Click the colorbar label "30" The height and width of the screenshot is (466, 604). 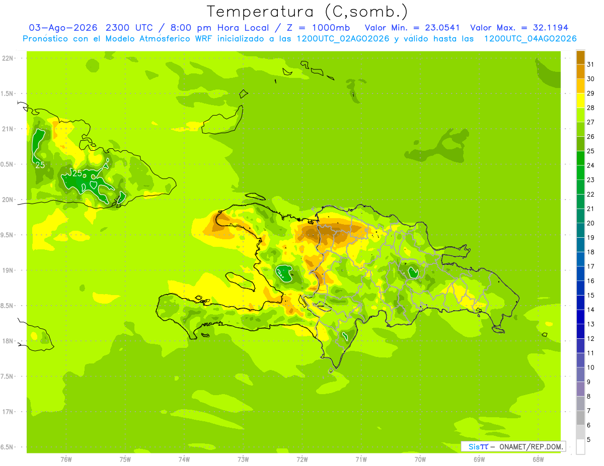click(591, 79)
